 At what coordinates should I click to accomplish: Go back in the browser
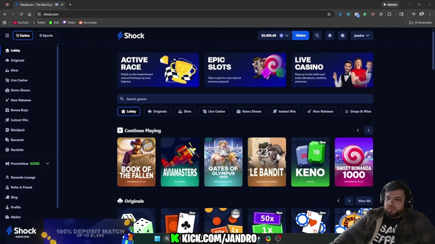pos(5,14)
